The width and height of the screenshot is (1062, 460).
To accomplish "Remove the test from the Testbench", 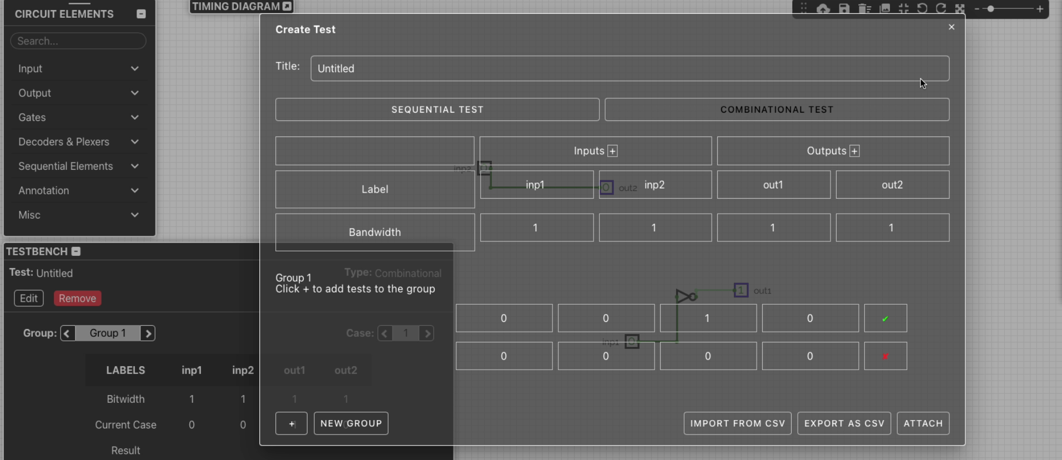I will tap(77, 299).
